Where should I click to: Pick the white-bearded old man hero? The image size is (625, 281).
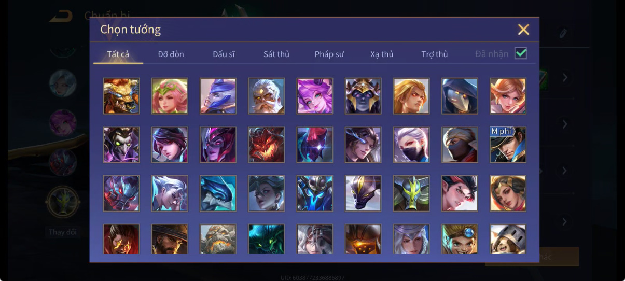pyautogui.click(x=266, y=96)
